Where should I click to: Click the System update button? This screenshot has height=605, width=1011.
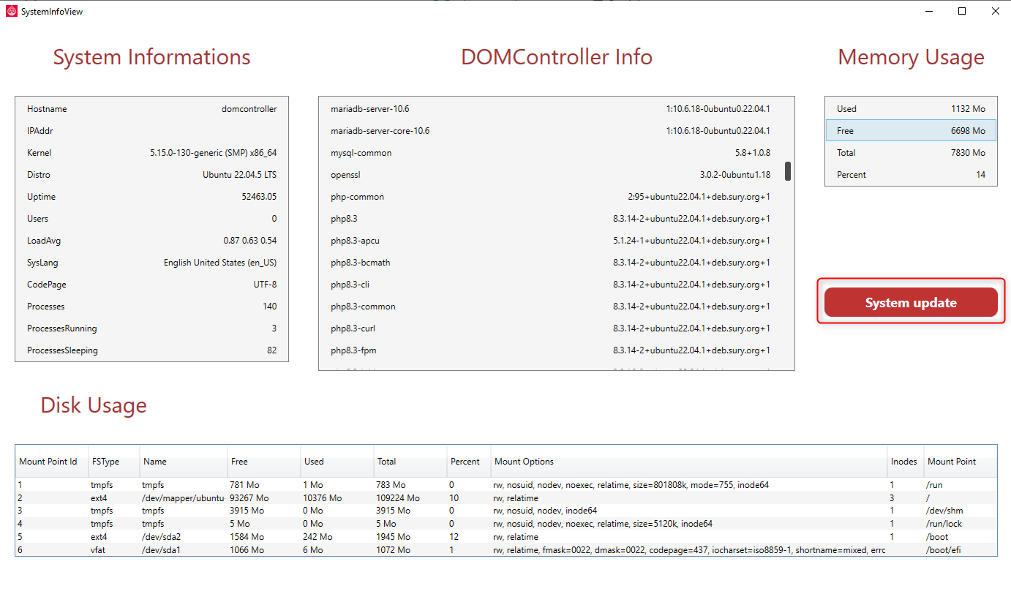coord(911,303)
